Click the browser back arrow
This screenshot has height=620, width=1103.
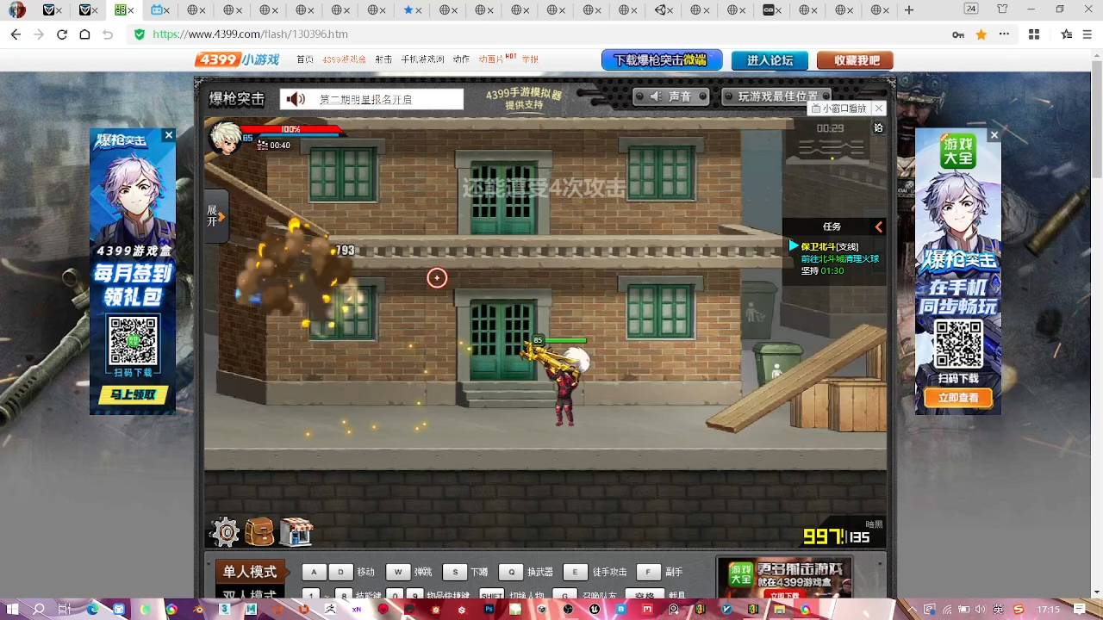point(16,34)
